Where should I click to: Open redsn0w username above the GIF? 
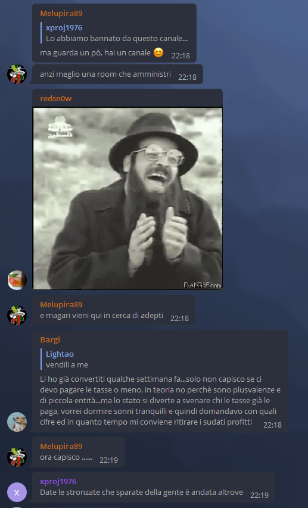[56, 98]
